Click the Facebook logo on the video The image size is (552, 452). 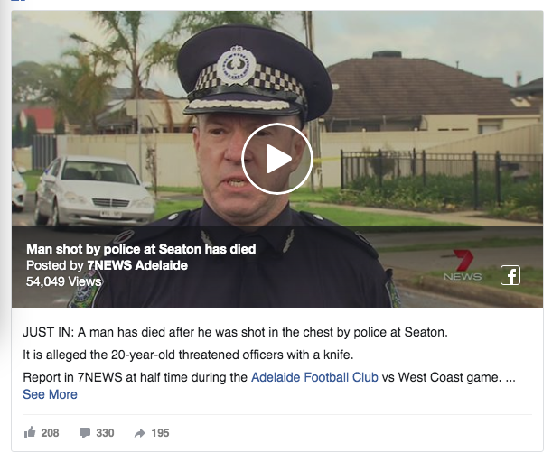click(510, 275)
